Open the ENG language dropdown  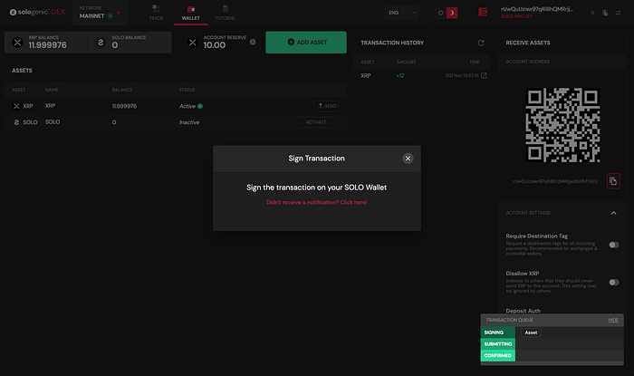[x=401, y=13]
